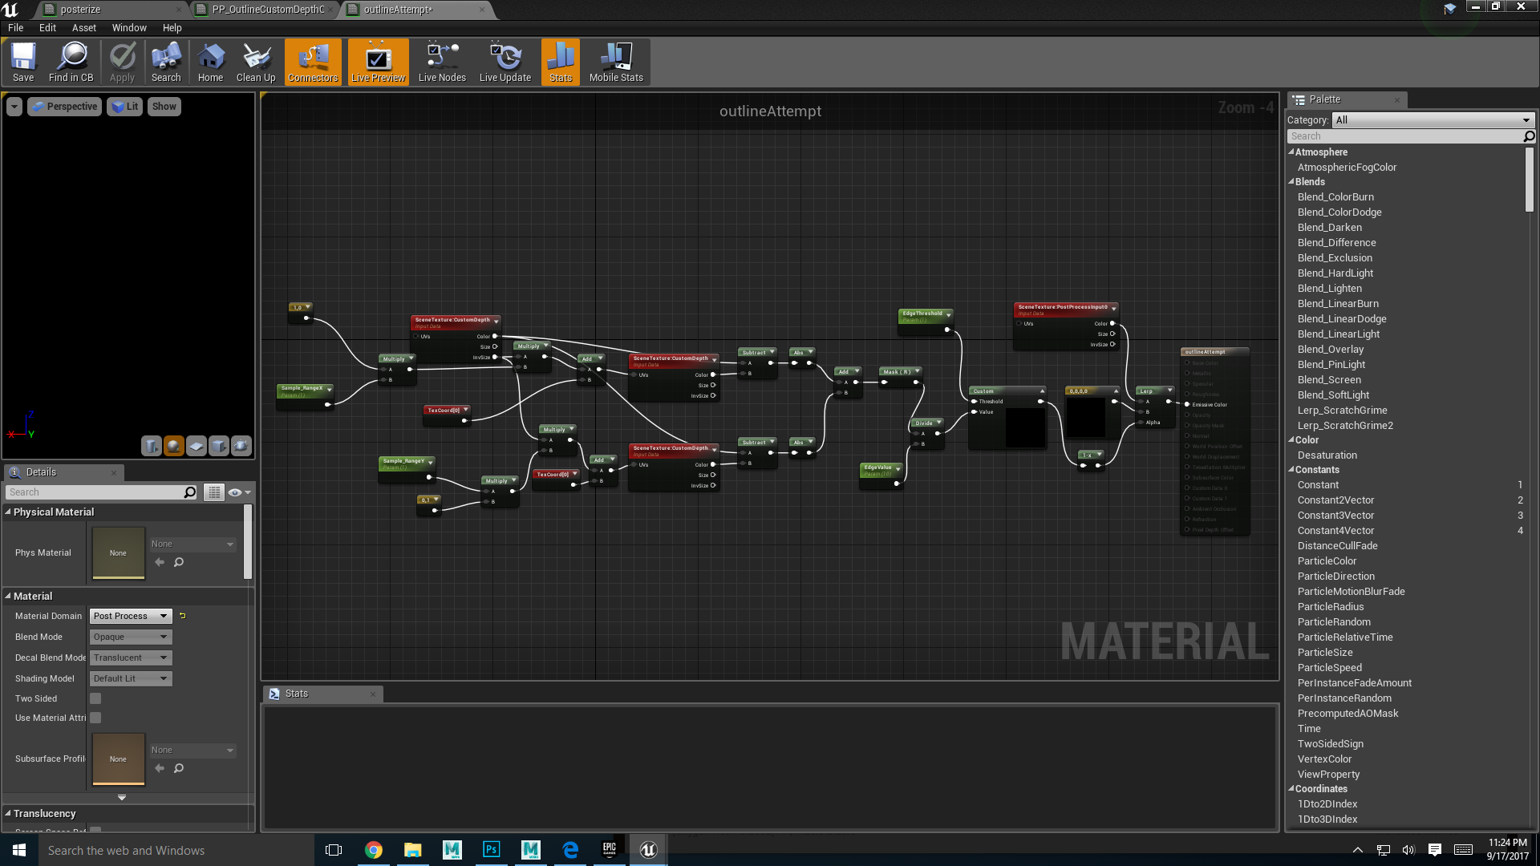Image resolution: width=1540 pixels, height=866 pixels.
Task: Toggle Use Material Attributes checkbox
Action: coord(95,718)
